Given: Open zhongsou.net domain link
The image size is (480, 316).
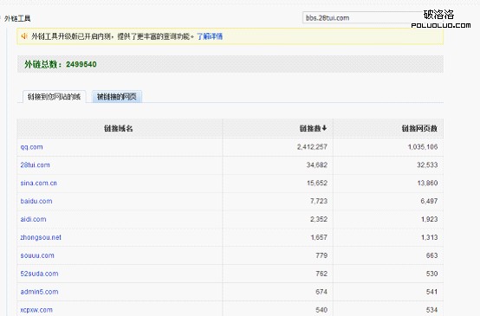Looking at the screenshot, I should coord(41,237).
